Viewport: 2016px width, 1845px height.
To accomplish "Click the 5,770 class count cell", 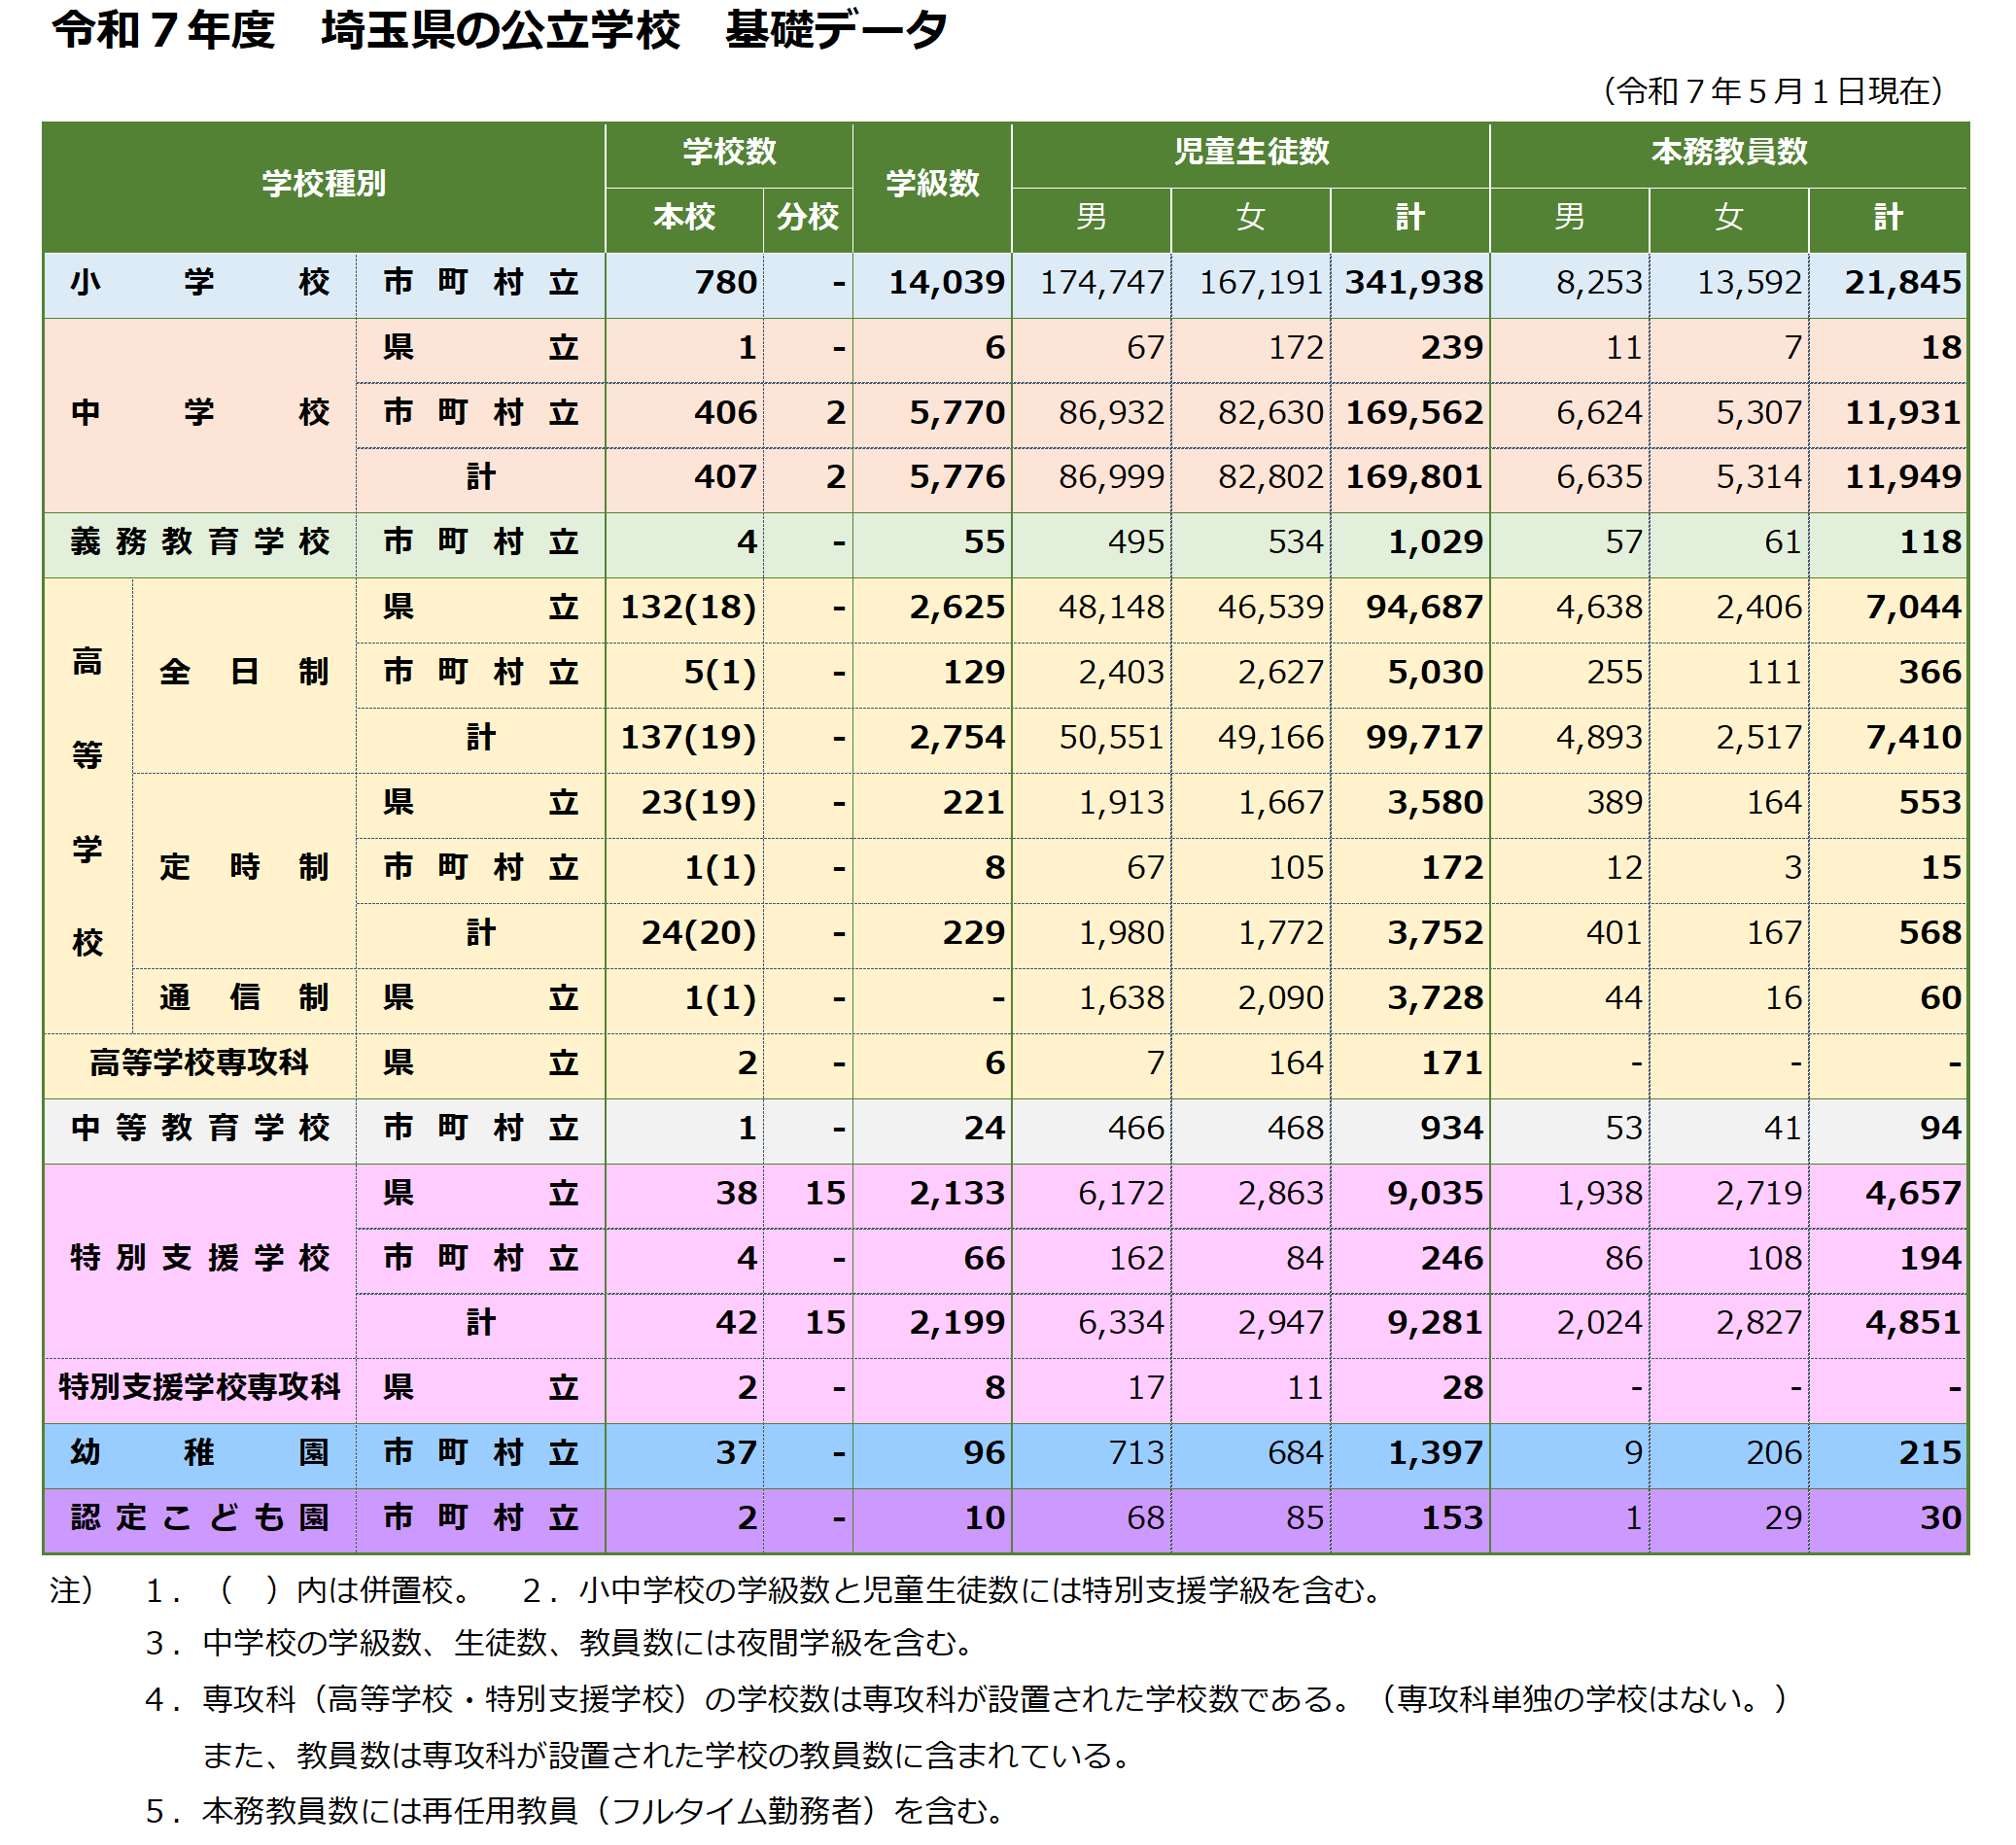I will [x=932, y=413].
